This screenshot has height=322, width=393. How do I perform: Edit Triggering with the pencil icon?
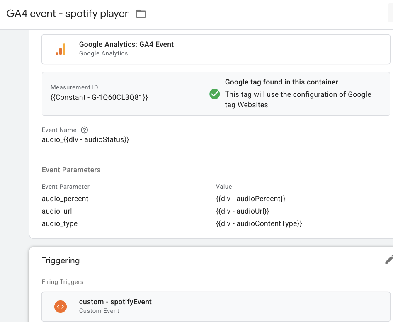[389, 260]
